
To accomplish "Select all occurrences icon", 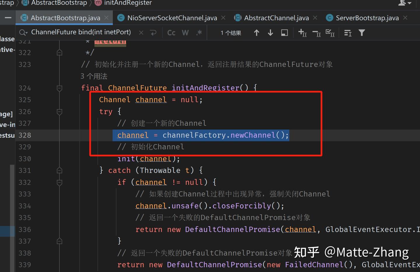I will coord(330,33).
